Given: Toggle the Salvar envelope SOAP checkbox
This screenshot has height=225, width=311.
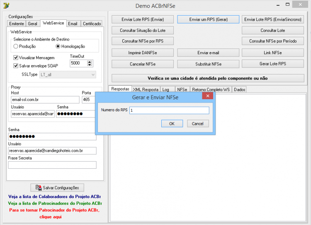Looking at the screenshot, I should pyautogui.click(x=16, y=66).
